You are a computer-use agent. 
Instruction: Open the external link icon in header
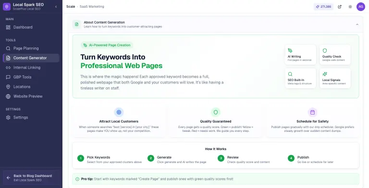[340, 7]
